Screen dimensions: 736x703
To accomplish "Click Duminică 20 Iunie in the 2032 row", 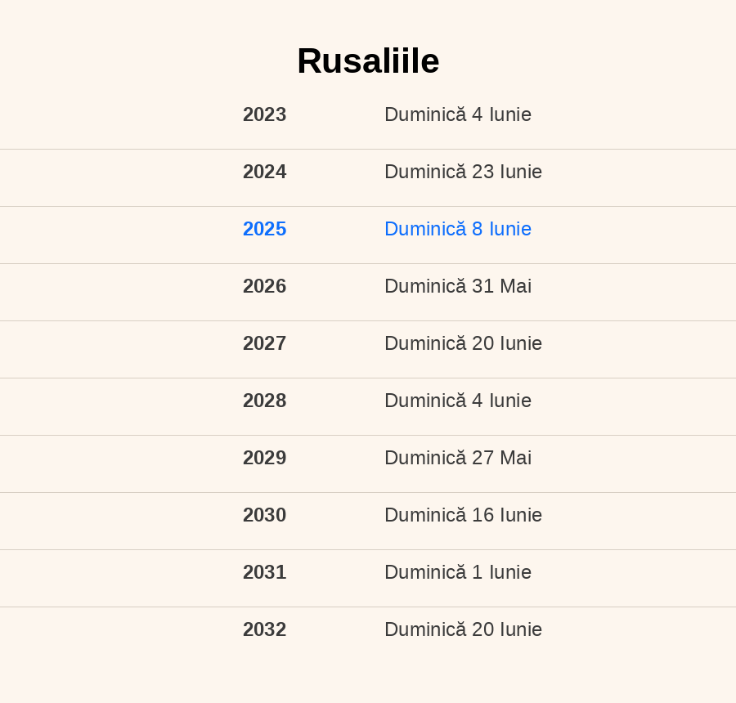I will (463, 629).
